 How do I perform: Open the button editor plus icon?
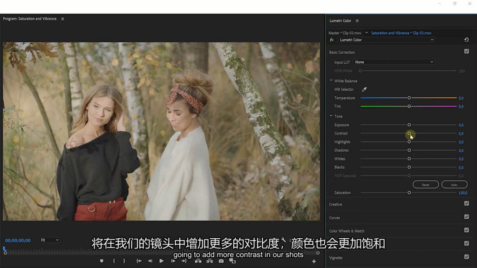click(314, 261)
